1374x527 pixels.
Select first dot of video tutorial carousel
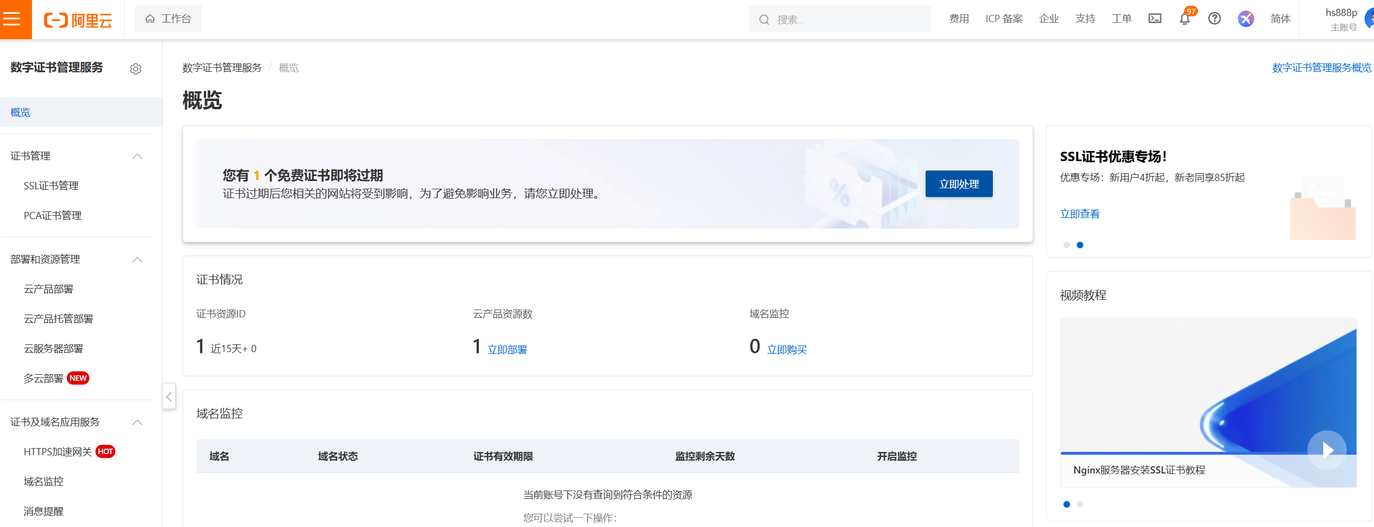pyautogui.click(x=1067, y=504)
